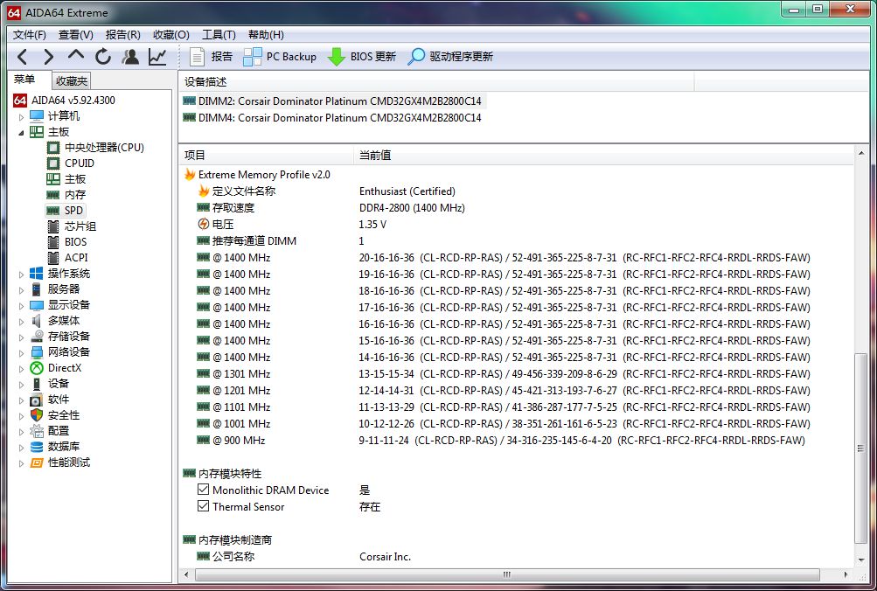Toggle the Monolithic DRAM Device checkbox
The width and height of the screenshot is (877, 591).
pyautogui.click(x=203, y=490)
